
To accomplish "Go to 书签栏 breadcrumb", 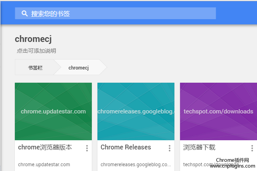I will tap(35, 68).
